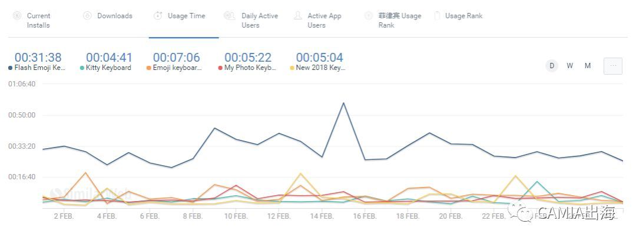Screen dimensions: 636x241
Task: Click the orange Emoji keyboard legend dot
Action: [149, 68]
